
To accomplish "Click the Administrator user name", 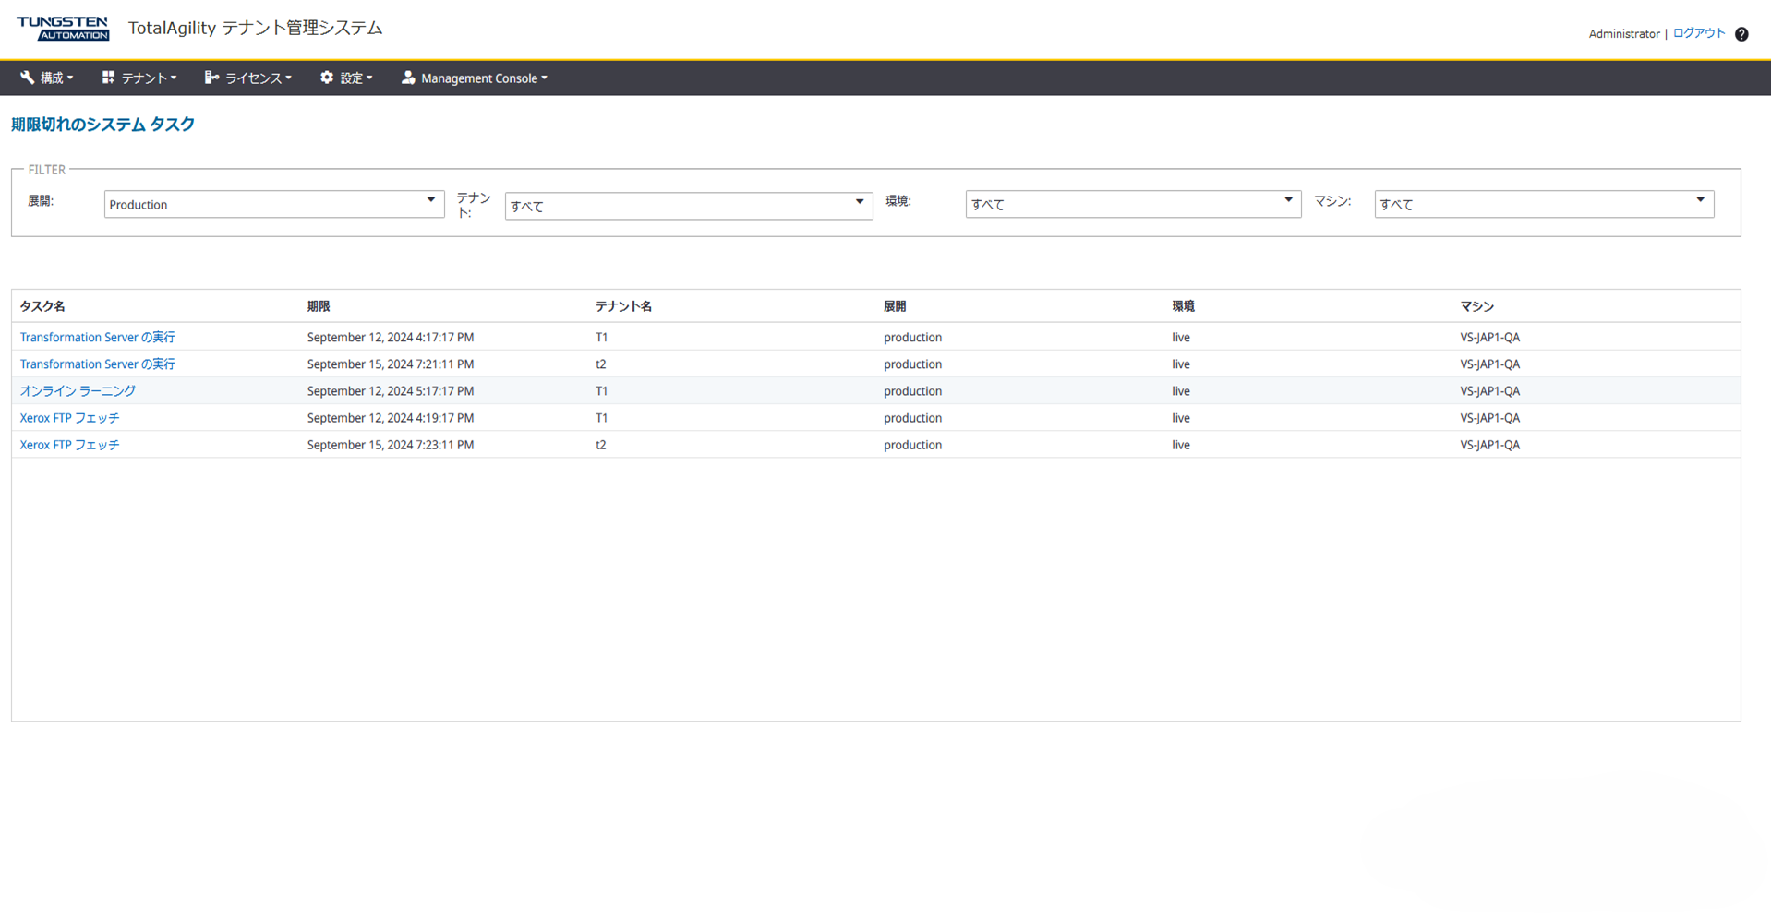I will [x=1624, y=34].
